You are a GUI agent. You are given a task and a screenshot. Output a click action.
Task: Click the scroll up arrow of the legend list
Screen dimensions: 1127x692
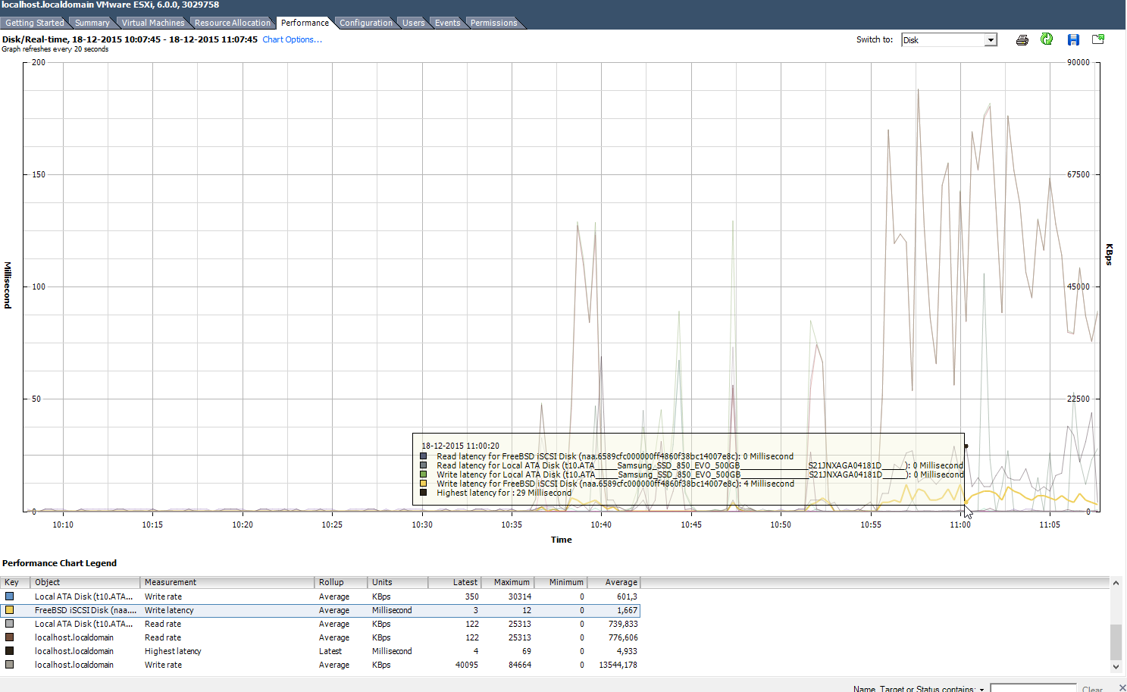coord(1116,583)
